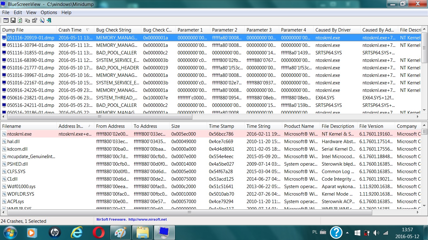Click the file icon next to kdcom.dll
The height and width of the screenshot is (240, 428).
click(4, 149)
